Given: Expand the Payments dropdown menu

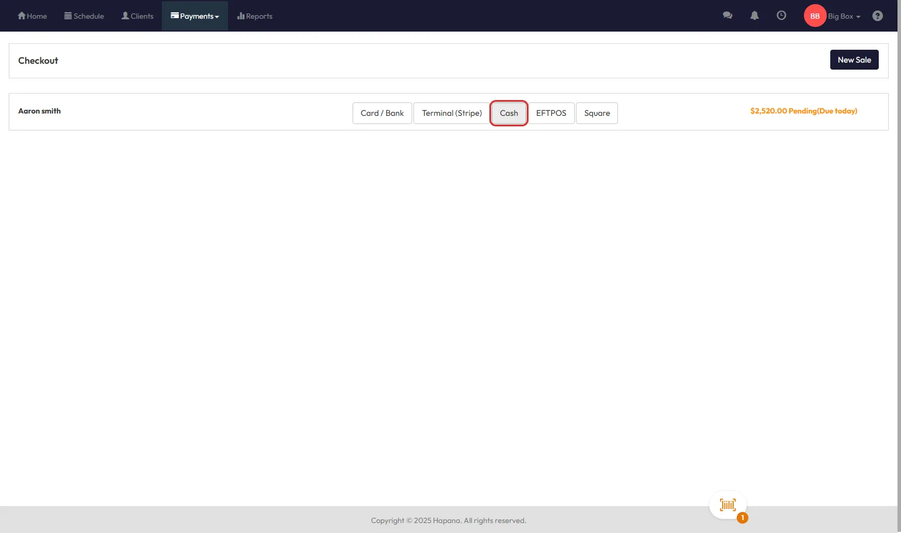Looking at the screenshot, I should click(195, 16).
